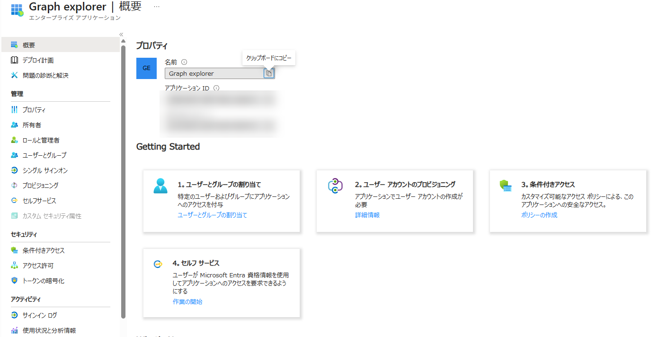Click the provisioning icon on card 2
This screenshot has width=659, height=337.
click(x=335, y=186)
